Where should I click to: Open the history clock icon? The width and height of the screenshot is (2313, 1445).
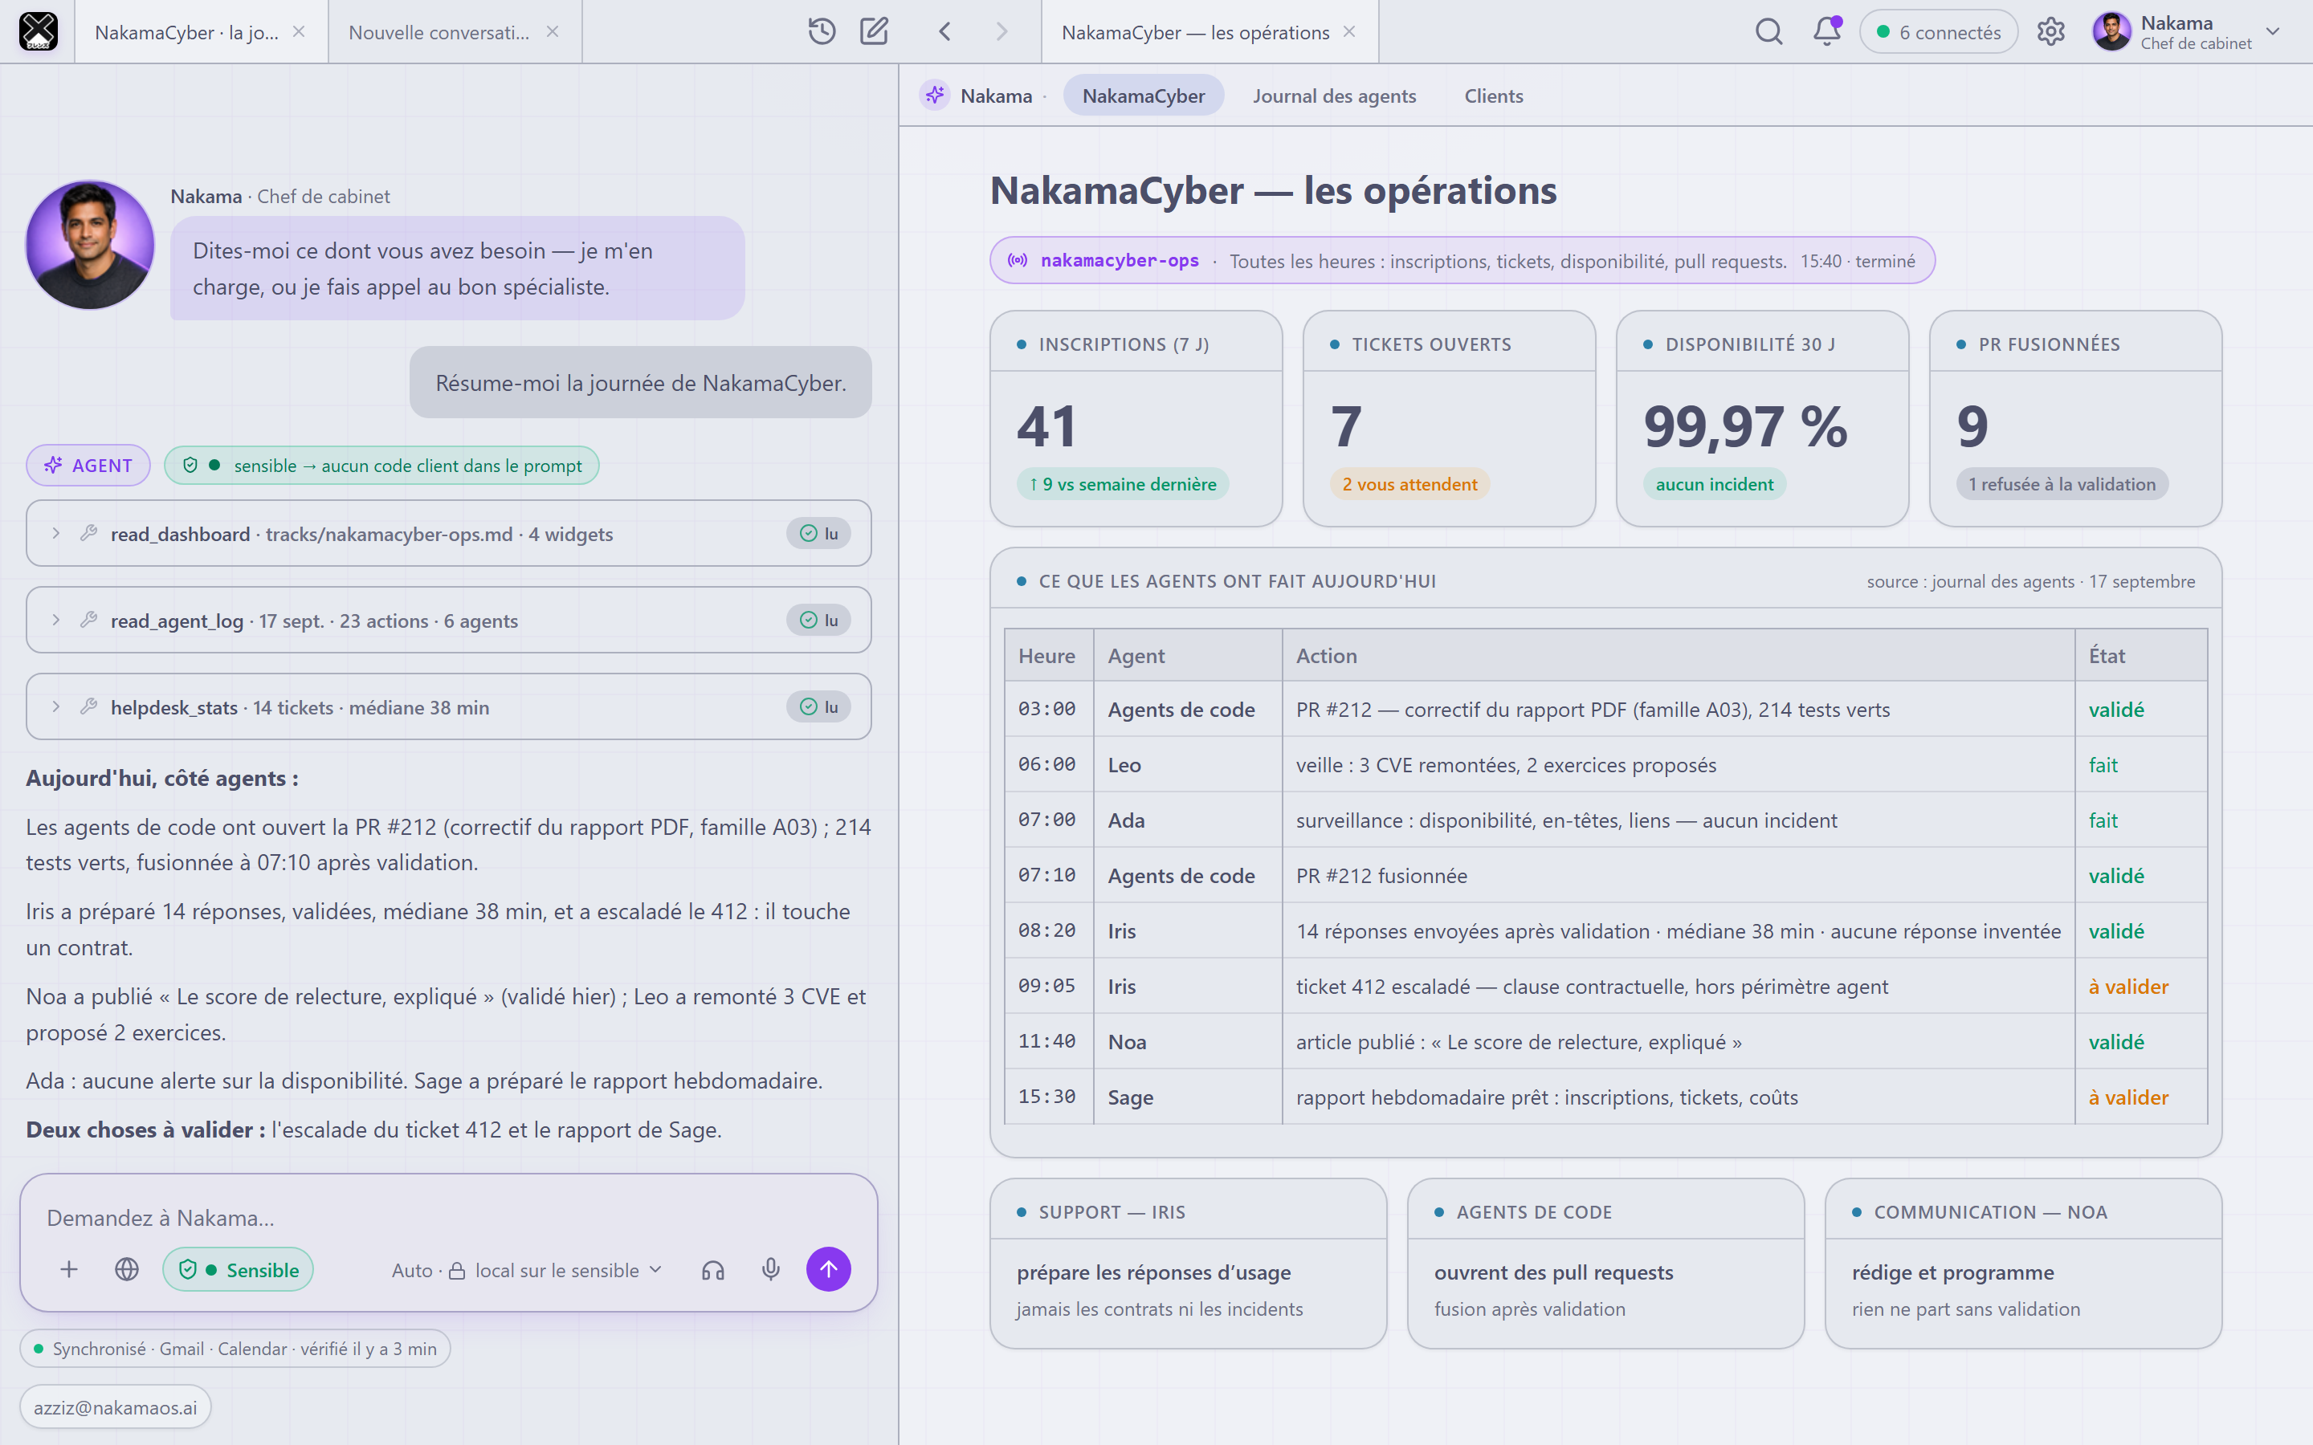[x=821, y=31]
